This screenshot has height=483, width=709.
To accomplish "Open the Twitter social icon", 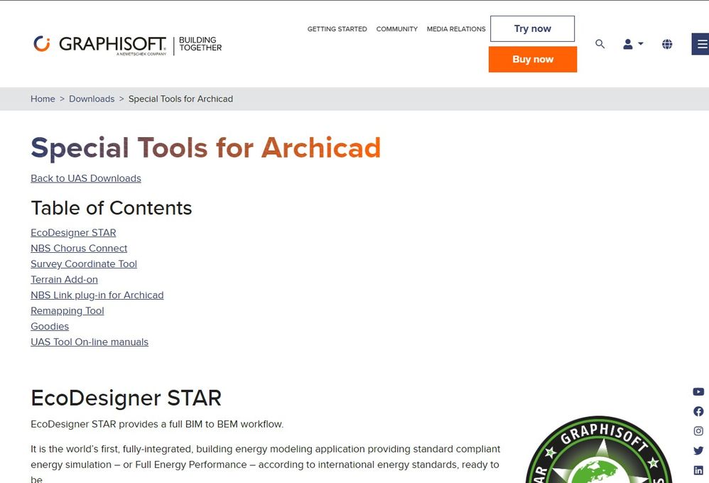I will 698,450.
